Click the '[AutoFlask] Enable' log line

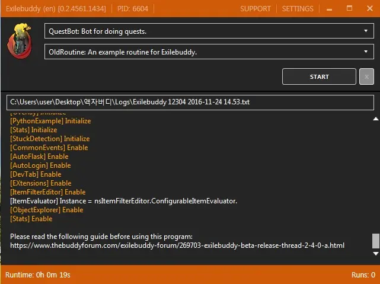[x=39, y=157]
